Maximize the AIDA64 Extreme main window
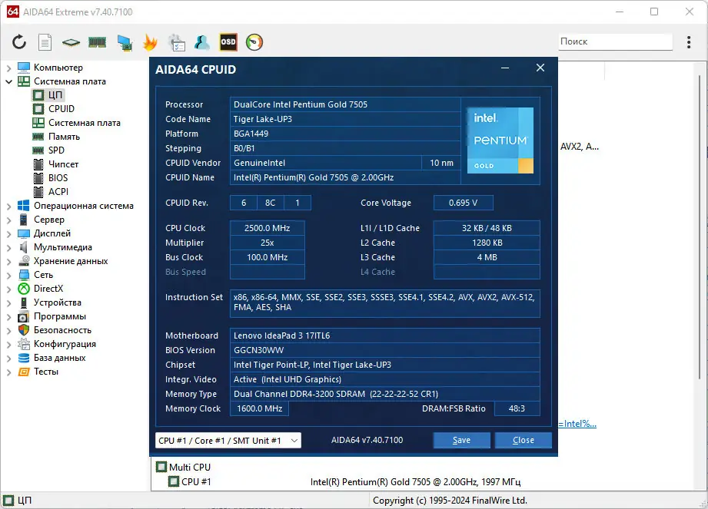The width and height of the screenshot is (708, 509). coord(654,12)
